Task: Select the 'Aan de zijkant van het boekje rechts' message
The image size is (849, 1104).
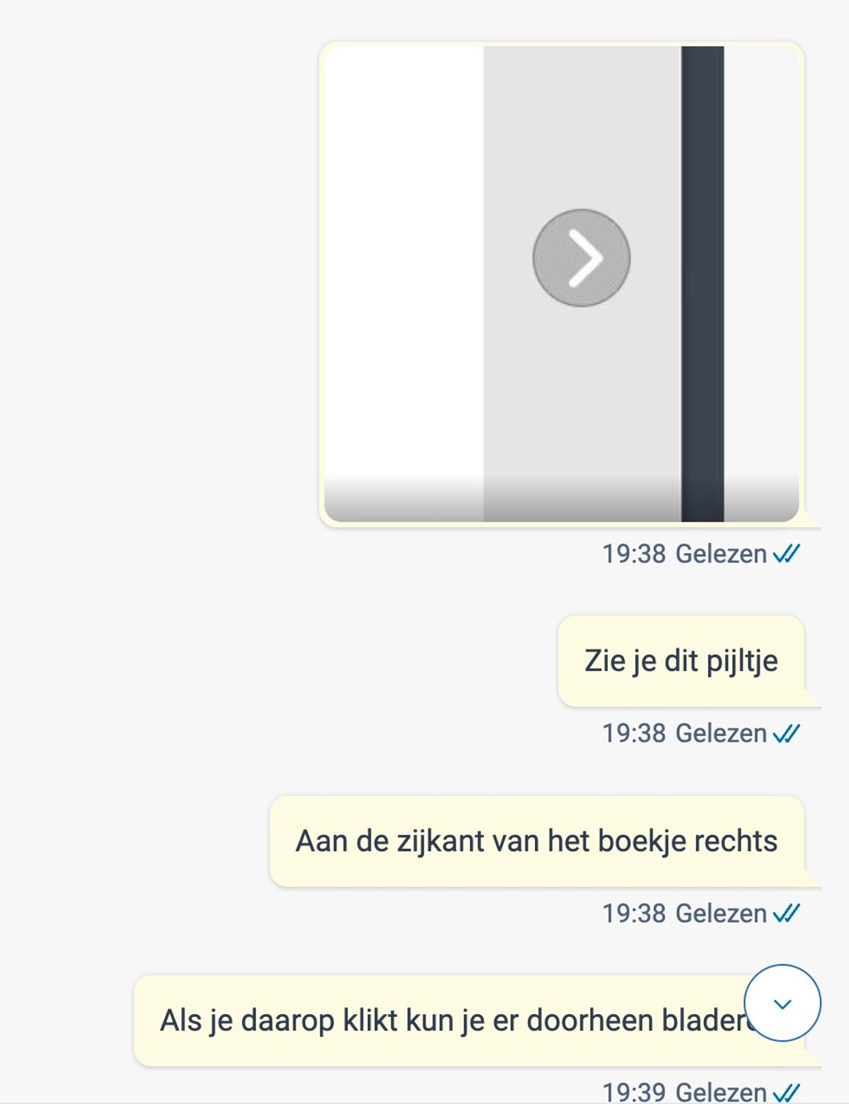Action: (x=537, y=841)
